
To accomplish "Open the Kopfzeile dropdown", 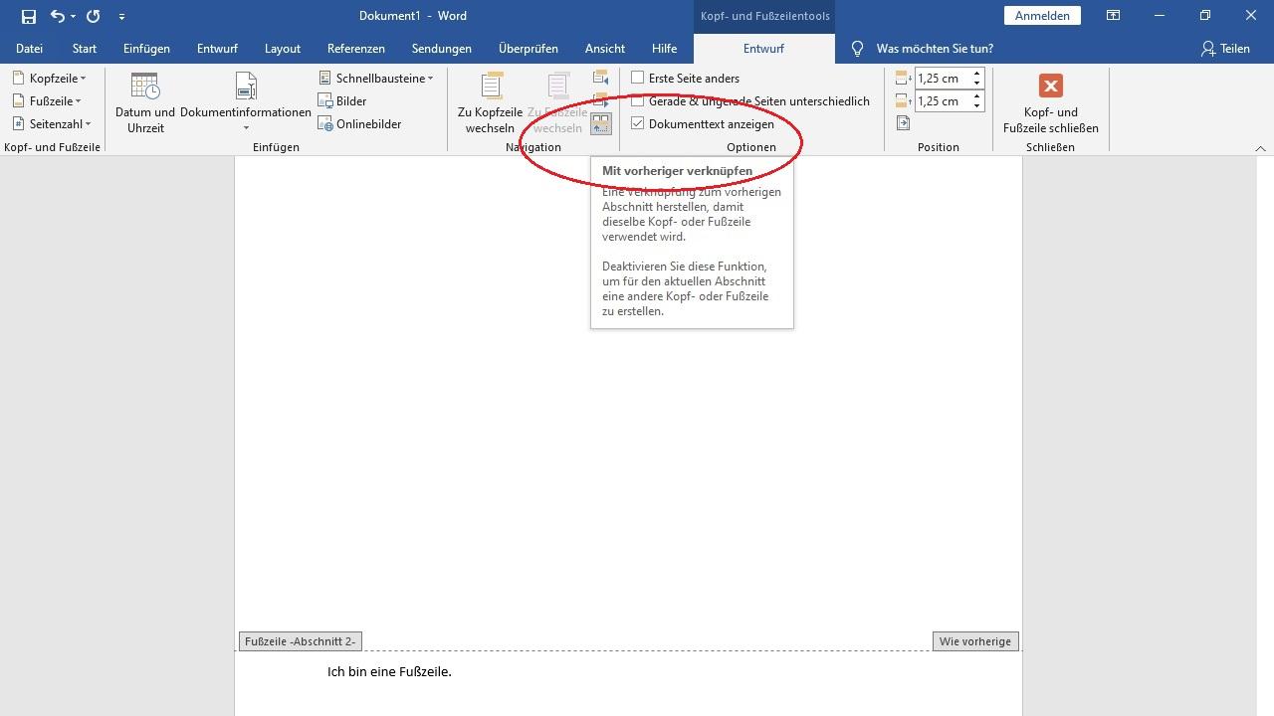I will click(x=50, y=78).
